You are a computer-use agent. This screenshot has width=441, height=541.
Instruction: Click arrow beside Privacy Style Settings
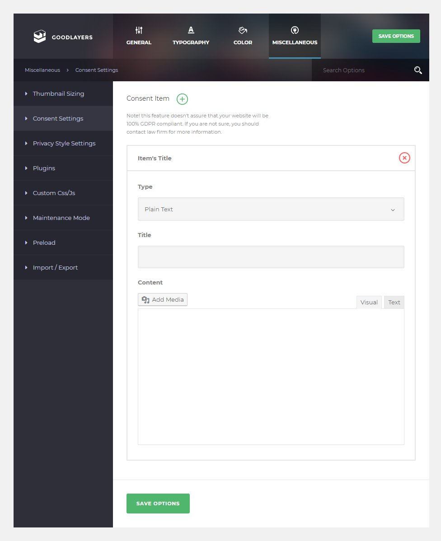click(x=26, y=143)
